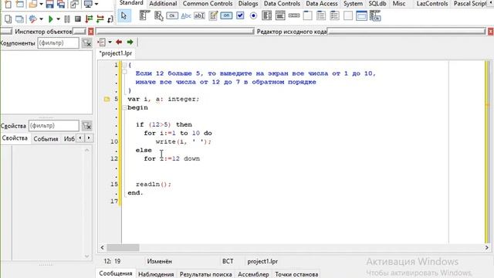Open the SQLdb palette tab

coord(377,4)
